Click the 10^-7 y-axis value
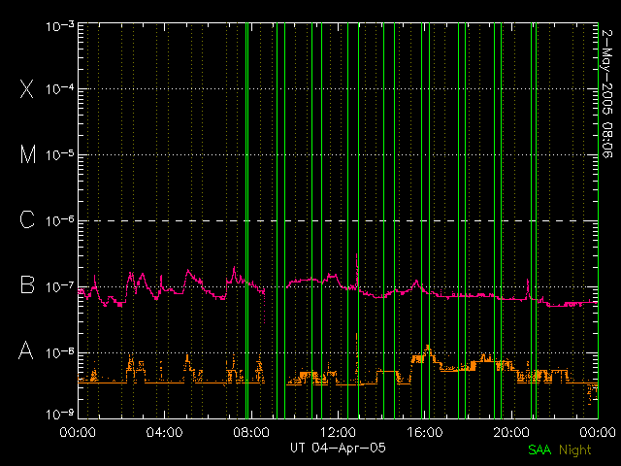 pos(60,287)
